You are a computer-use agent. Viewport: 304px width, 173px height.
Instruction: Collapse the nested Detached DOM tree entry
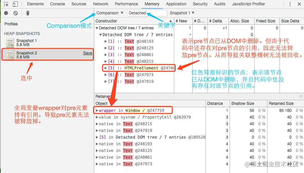pos(101,35)
